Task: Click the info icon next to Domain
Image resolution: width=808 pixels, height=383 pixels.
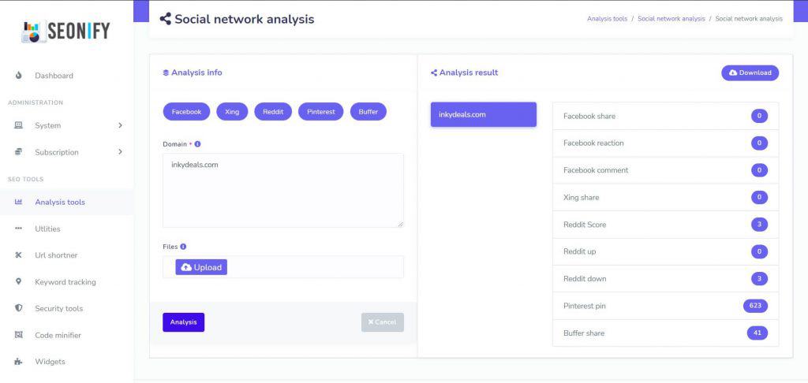Action: (x=198, y=144)
